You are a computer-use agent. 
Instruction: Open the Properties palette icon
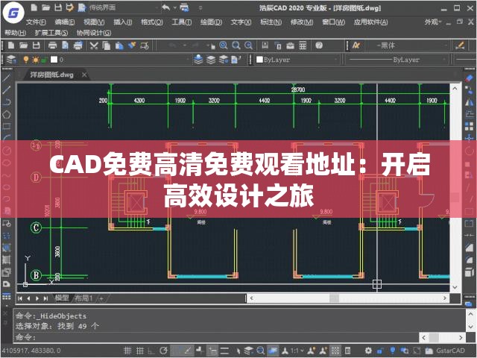265,45
